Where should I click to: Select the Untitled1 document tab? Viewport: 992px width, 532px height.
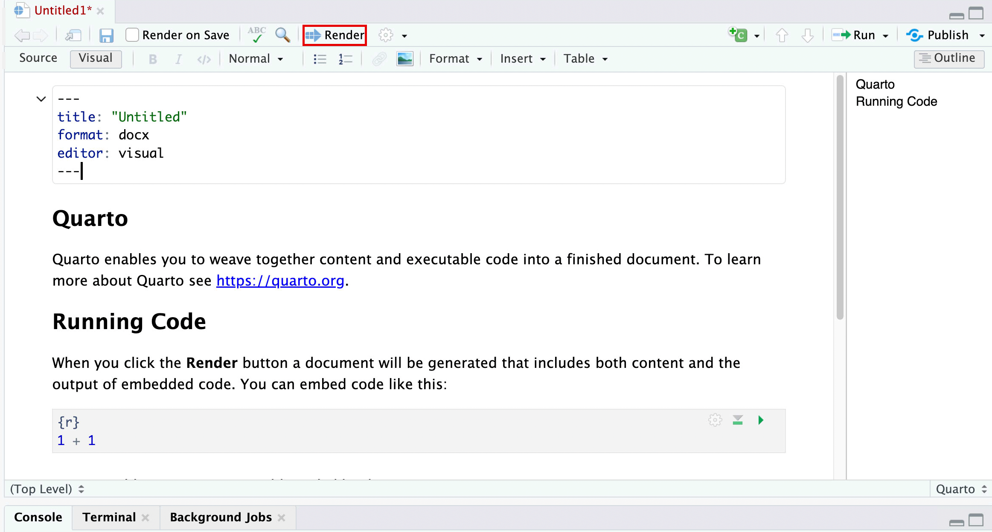point(63,10)
